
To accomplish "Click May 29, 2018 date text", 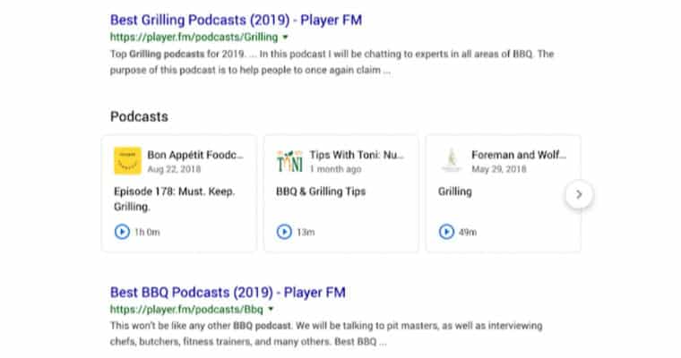I will [498, 169].
